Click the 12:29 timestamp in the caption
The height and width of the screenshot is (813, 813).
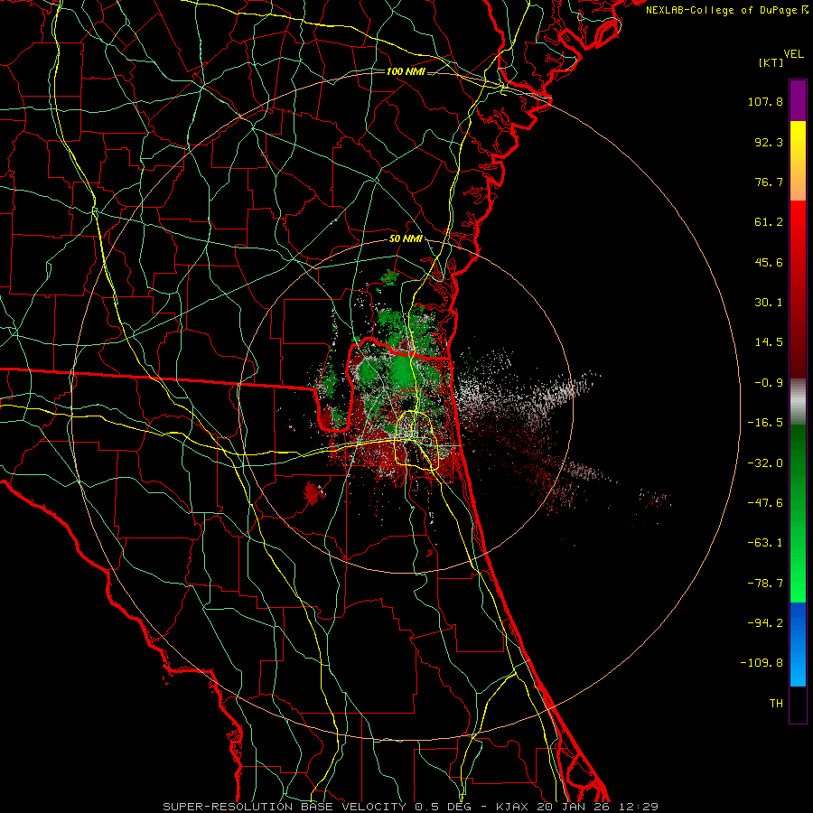coord(639,807)
